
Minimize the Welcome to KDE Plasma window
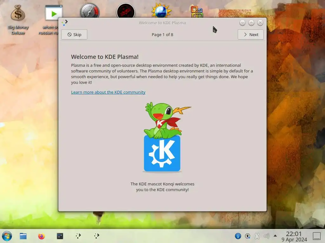point(242,23)
